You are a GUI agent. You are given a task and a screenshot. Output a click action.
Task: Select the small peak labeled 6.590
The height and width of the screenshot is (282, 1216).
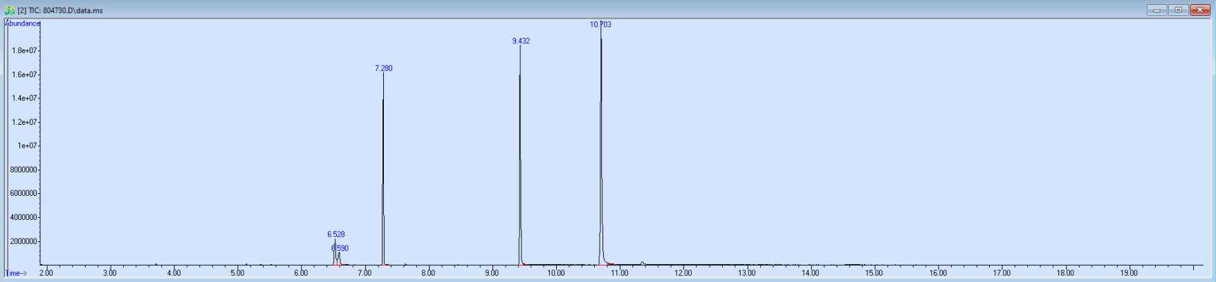tap(340, 248)
